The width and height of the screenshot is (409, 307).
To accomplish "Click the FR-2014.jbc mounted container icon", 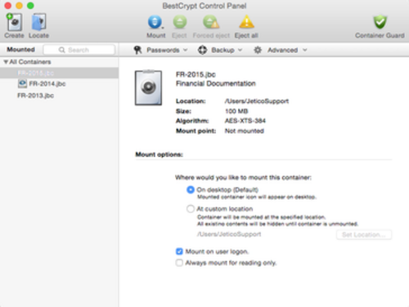I will pos(22,83).
